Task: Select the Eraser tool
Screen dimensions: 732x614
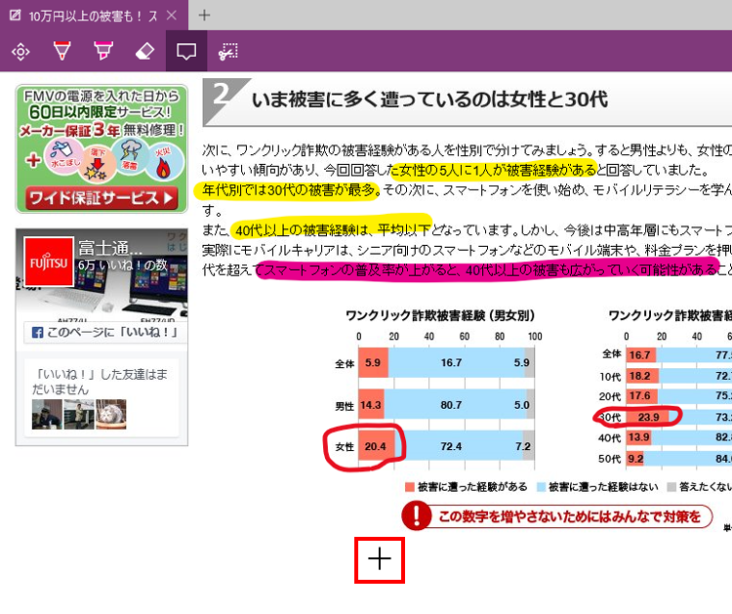Action: [143, 51]
